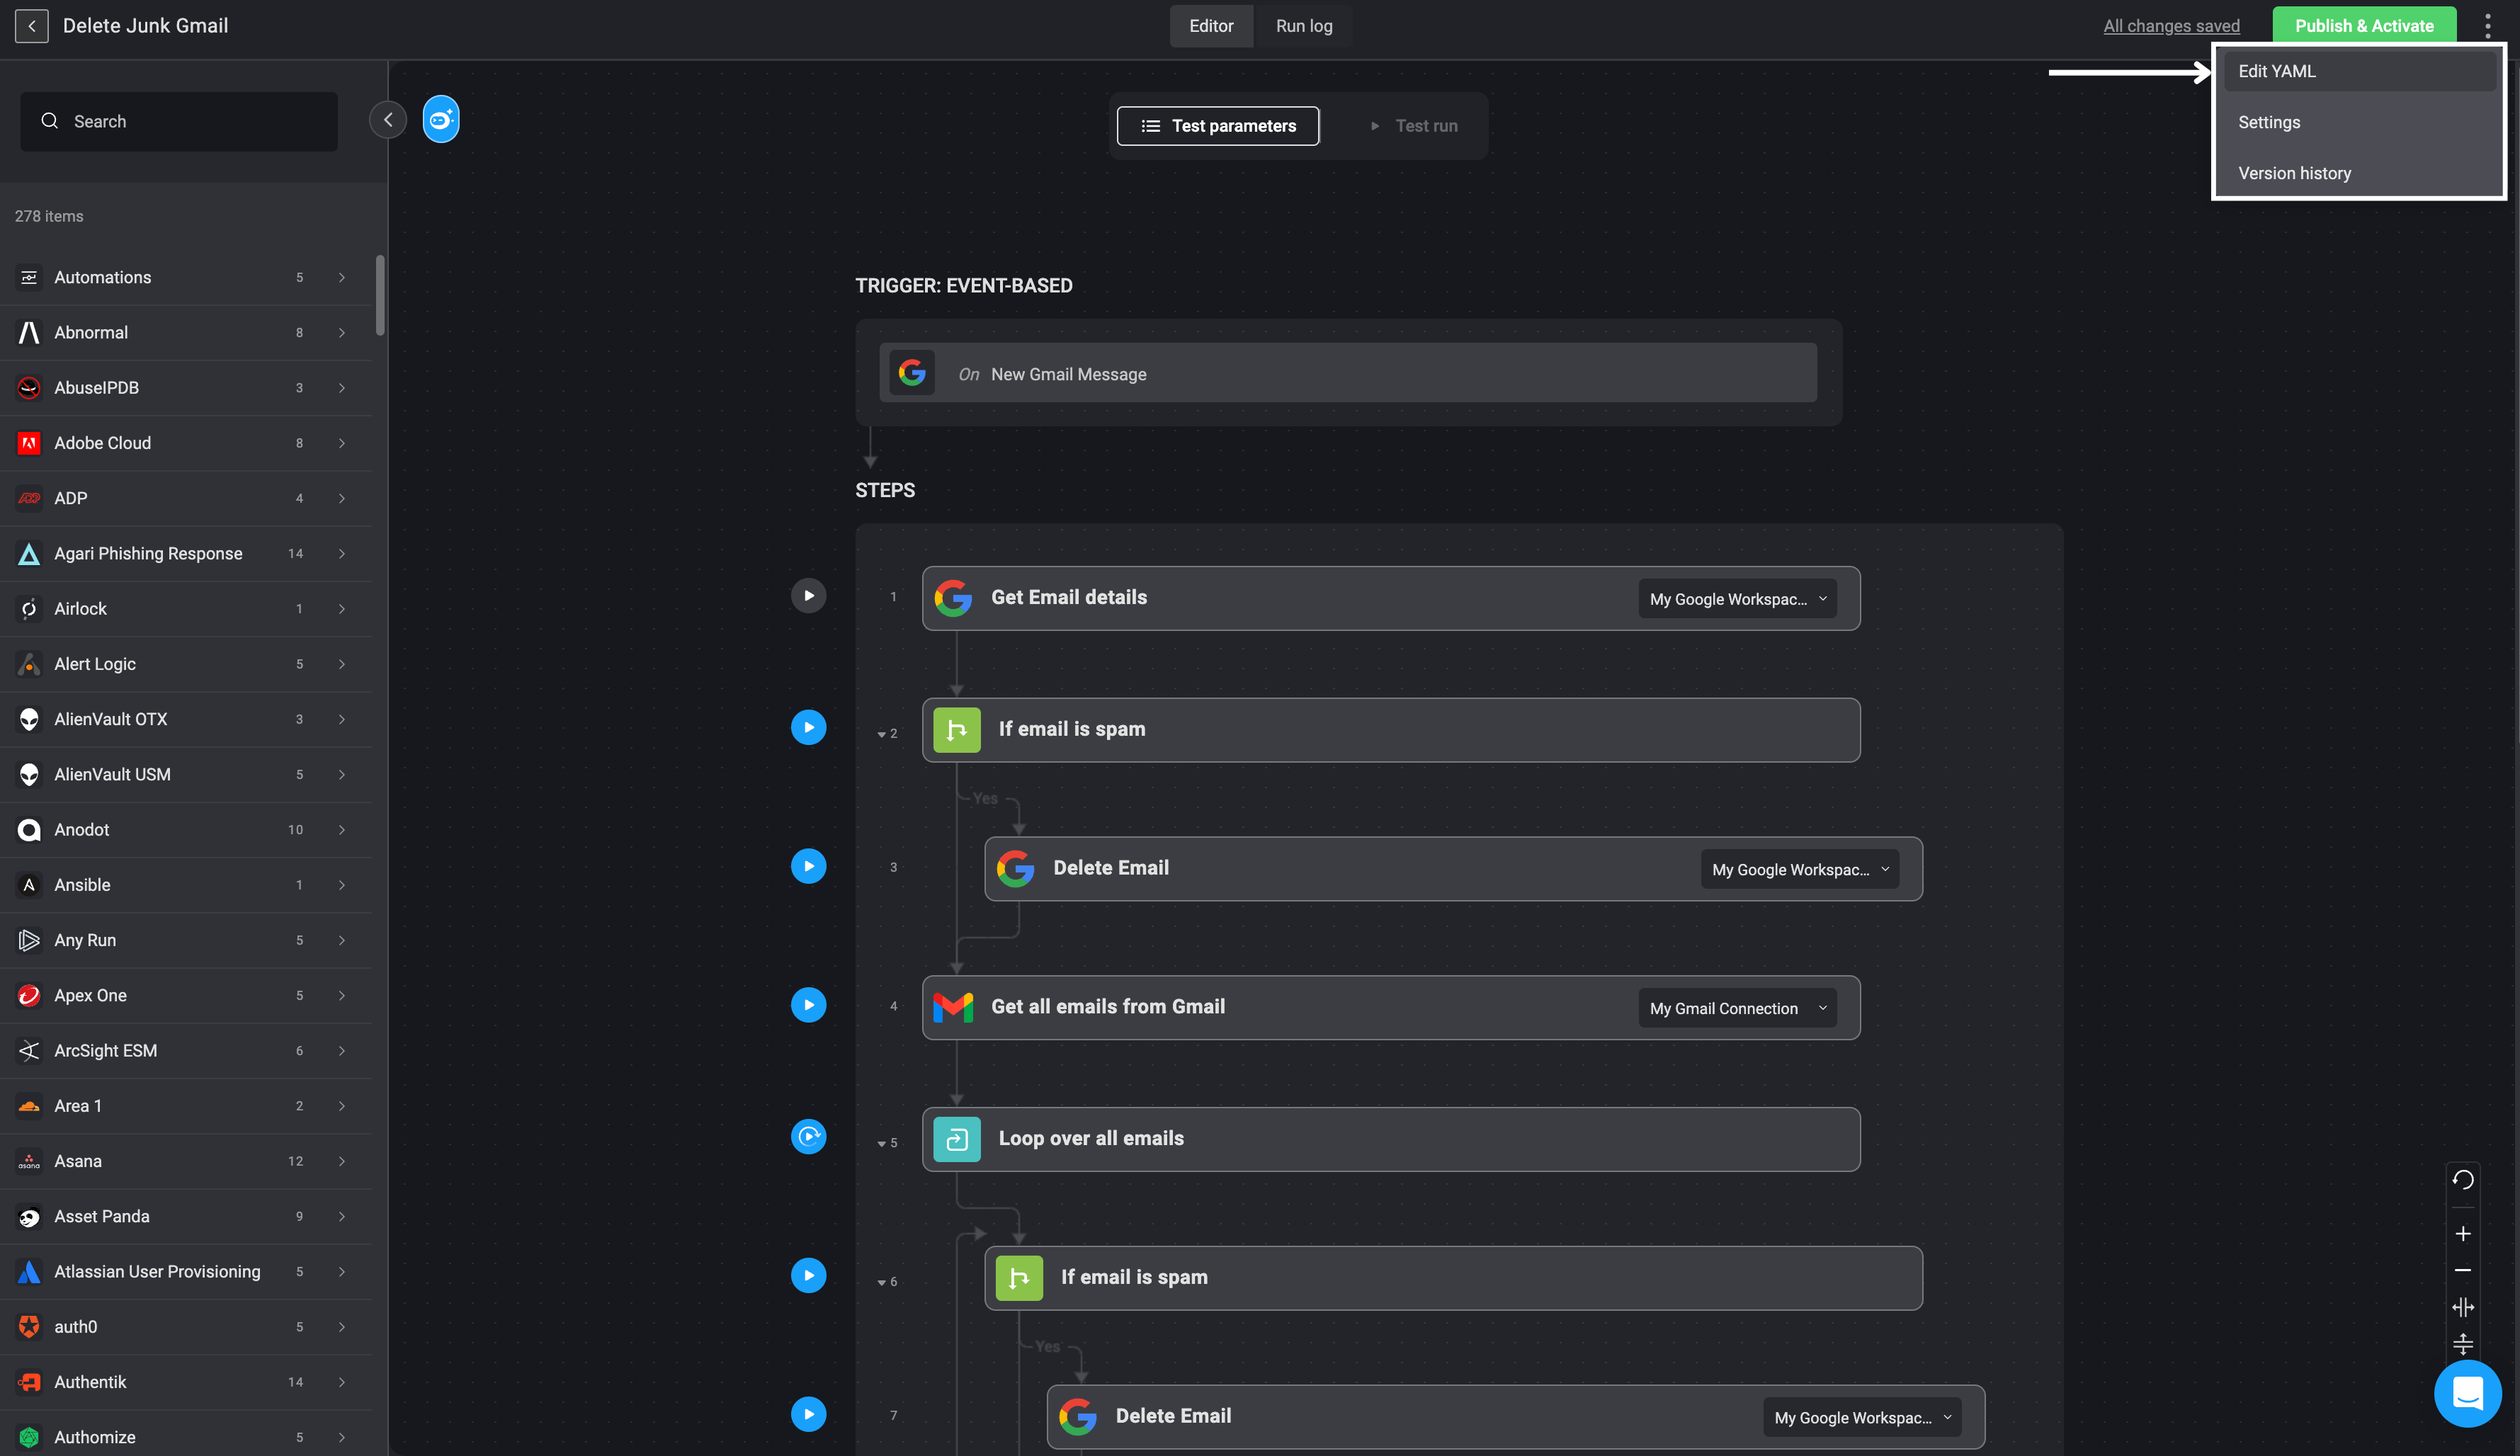Open the chat support bubble icon
2520x1456 pixels.
click(x=2467, y=1393)
